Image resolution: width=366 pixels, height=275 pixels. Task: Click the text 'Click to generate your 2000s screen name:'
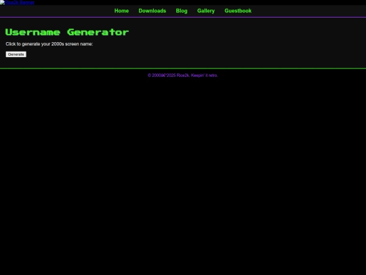(49, 44)
